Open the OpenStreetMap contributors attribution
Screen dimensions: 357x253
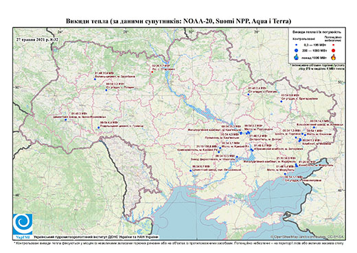click(x=308, y=236)
